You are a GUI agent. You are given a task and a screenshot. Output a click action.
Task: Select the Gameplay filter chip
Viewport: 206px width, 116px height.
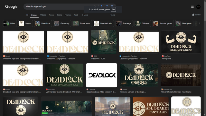tap(62, 24)
